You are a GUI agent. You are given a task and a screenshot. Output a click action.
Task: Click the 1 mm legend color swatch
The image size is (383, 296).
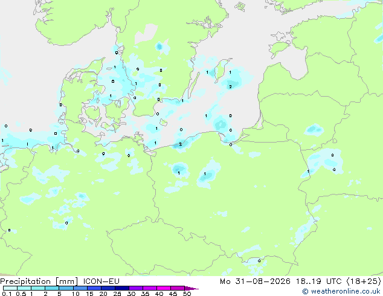[x=38, y=288]
